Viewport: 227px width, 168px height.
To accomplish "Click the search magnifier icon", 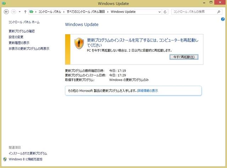I will 219,12.
